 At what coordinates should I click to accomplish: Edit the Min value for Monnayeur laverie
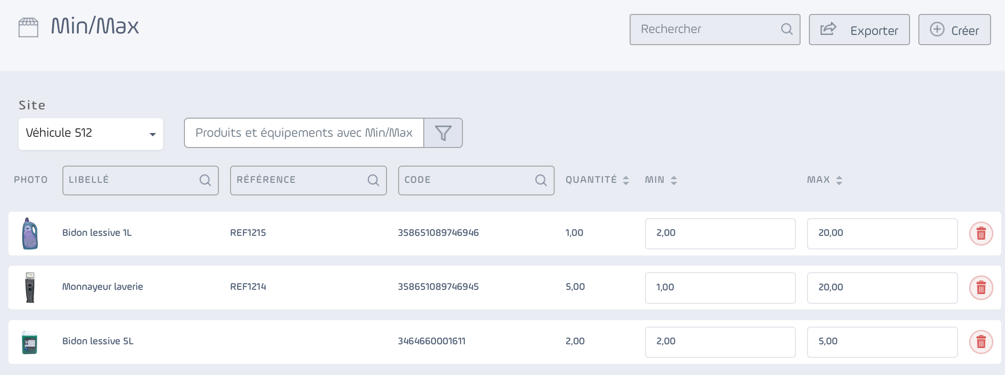coord(720,288)
